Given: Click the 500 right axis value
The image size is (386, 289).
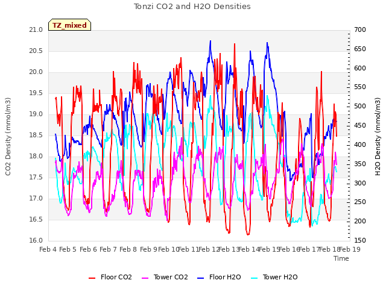Looking at the screenshot, I should point(360,107).
